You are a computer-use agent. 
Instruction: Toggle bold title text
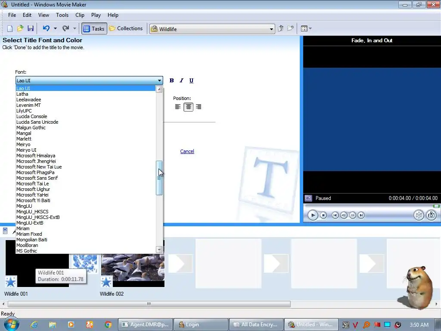tap(171, 81)
